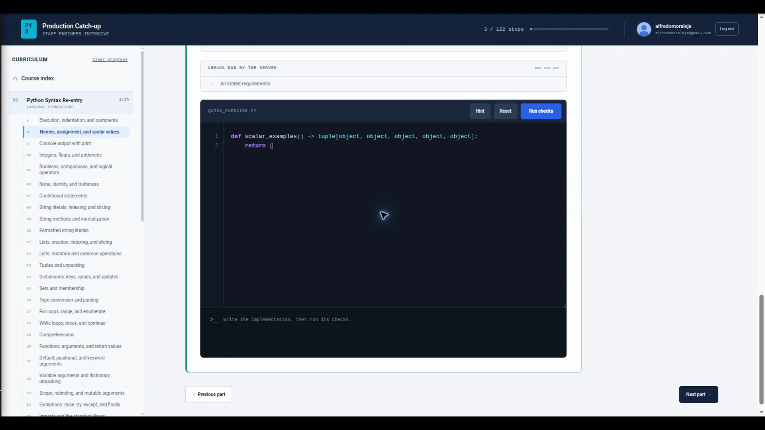The image size is (765, 430).
Task: Collapse Python Syntax Re-entry section
Action: [x=71, y=103]
